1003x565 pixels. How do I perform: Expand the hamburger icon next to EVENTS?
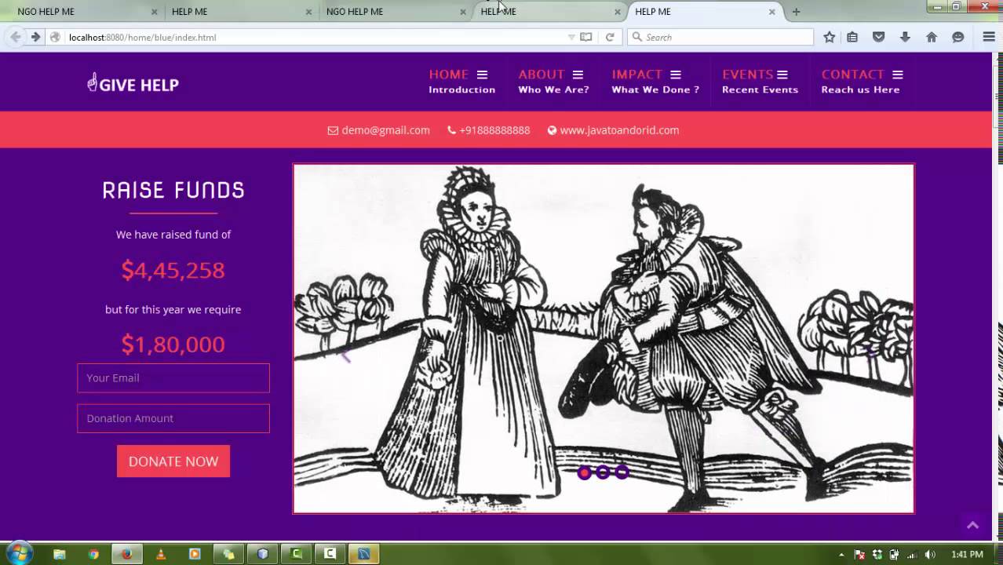pyautogui.click(x=782, y=75)
